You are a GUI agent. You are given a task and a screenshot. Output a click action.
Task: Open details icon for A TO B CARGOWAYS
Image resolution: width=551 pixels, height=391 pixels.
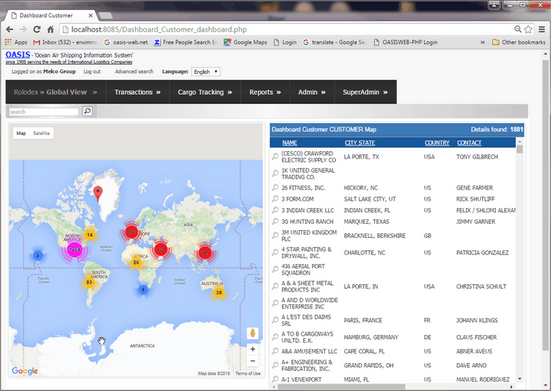tap(275, 337)
